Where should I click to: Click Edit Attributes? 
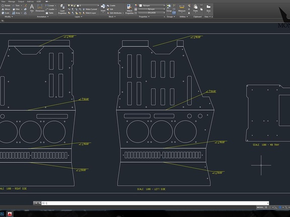[x=114, y=13]
